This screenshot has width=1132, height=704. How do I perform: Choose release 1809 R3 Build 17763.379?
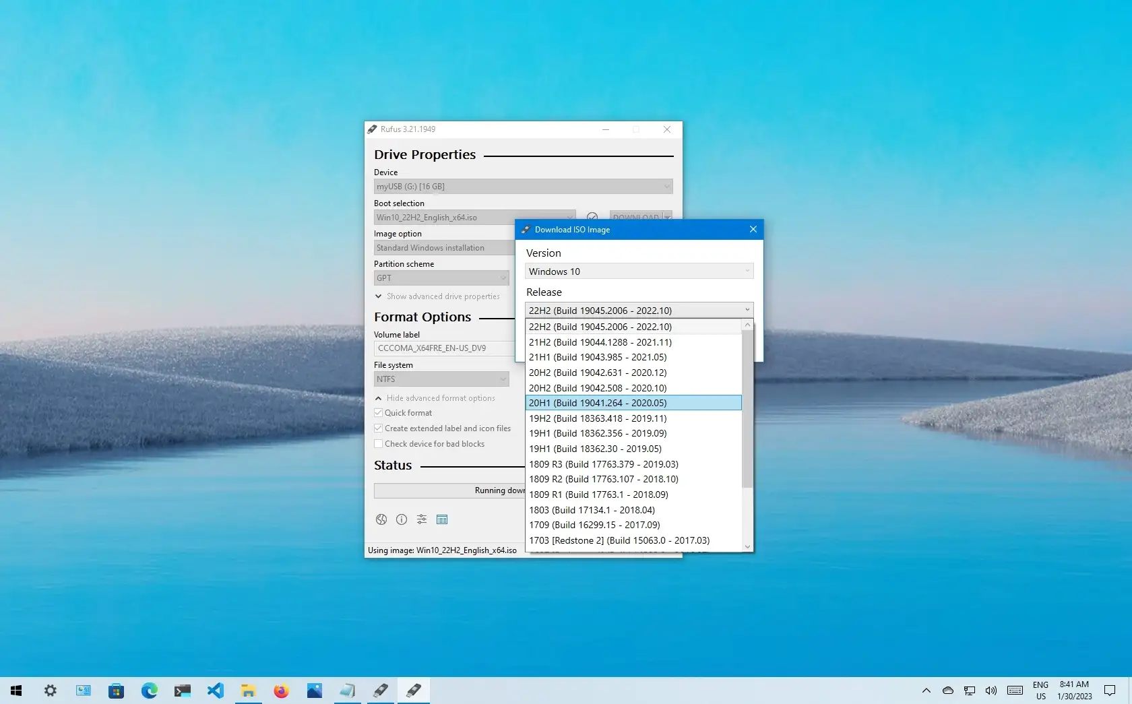pyautogui.click(x=633, y=464)
